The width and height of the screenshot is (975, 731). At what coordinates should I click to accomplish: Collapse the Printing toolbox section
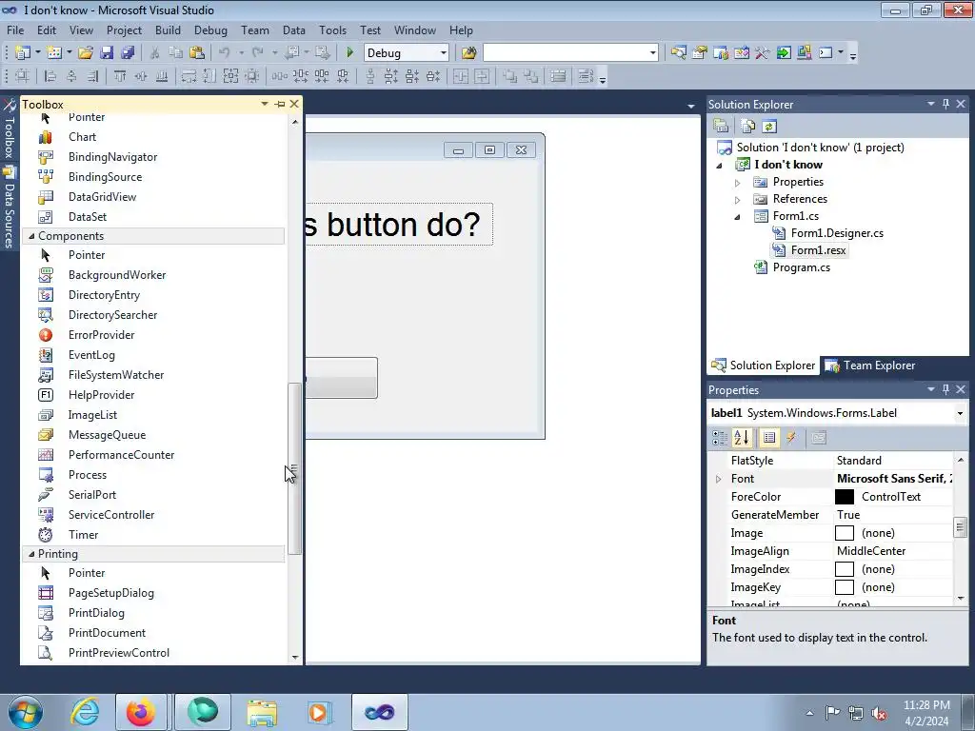(x=31, y=554)
